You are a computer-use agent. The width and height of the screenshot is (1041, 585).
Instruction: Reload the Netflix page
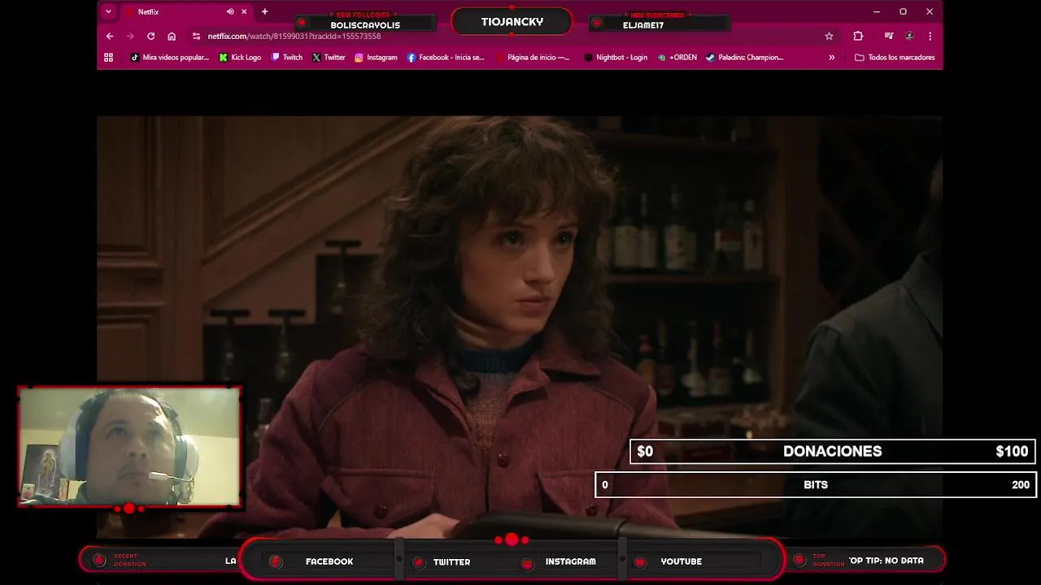tap(150, 36)
